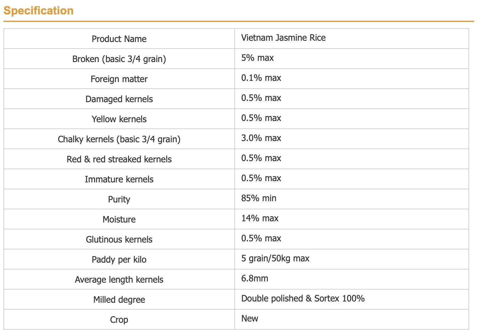
Task: Select the 14% max moisture value
Action: click(260, 218)
